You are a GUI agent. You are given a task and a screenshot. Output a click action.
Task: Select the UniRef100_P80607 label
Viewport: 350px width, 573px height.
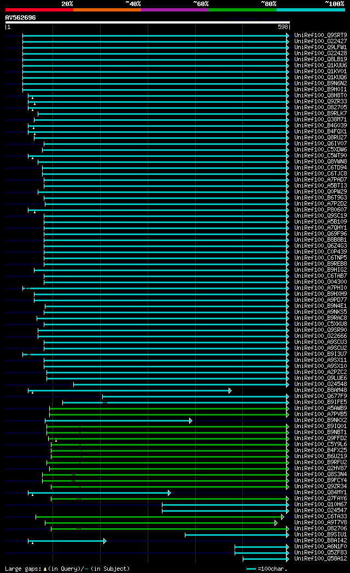click(321, 210)
